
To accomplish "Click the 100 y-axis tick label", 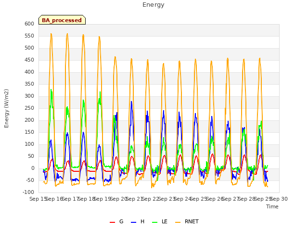I will 29,144.
